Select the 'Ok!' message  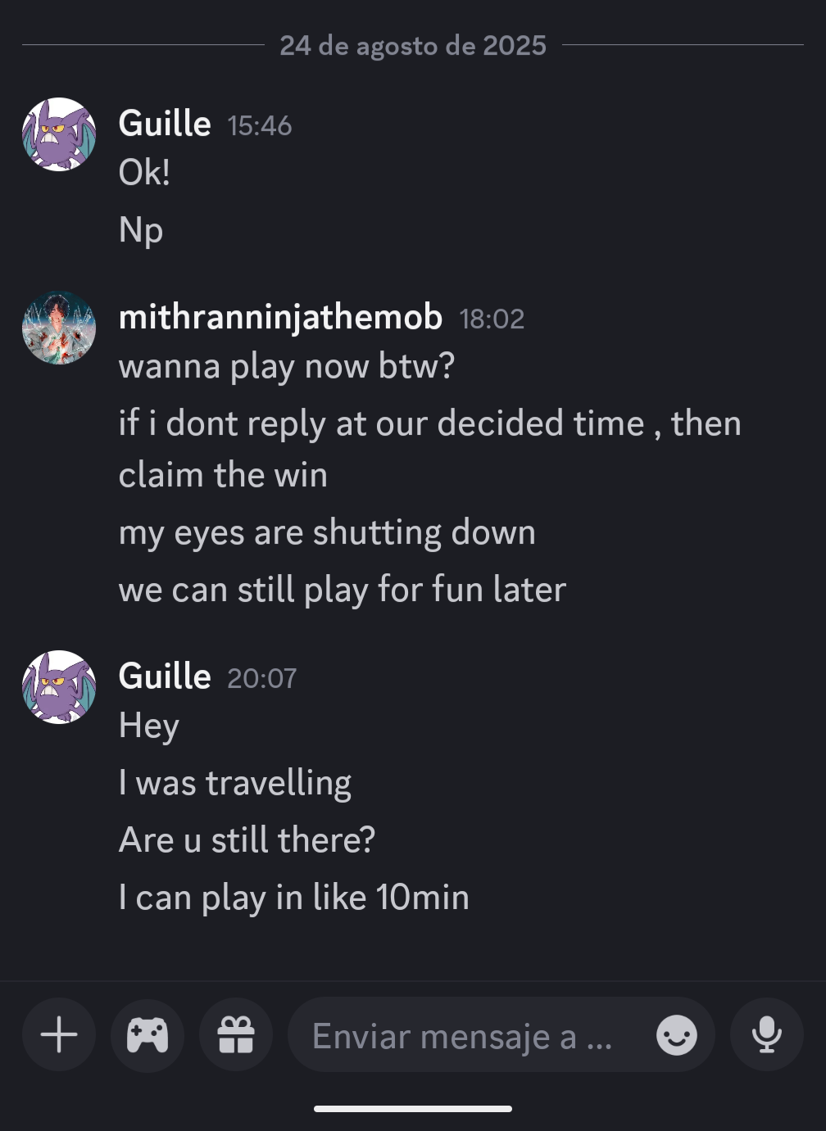144,173
